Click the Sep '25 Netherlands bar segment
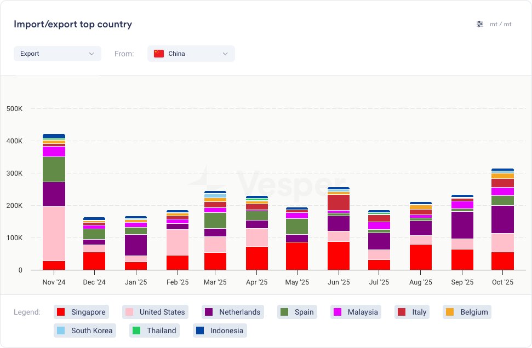This screenshot has width=532, height=348. click(462, 225)
